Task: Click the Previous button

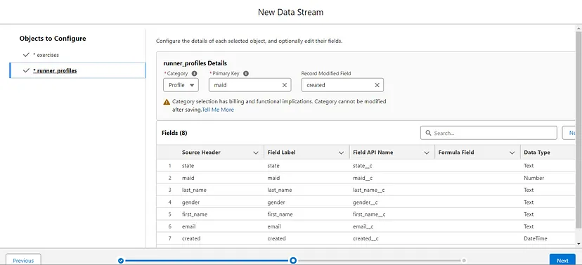Action: [x=23, y=260]
